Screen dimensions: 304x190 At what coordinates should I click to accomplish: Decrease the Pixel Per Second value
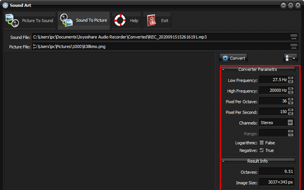click(x=291, y=114)
